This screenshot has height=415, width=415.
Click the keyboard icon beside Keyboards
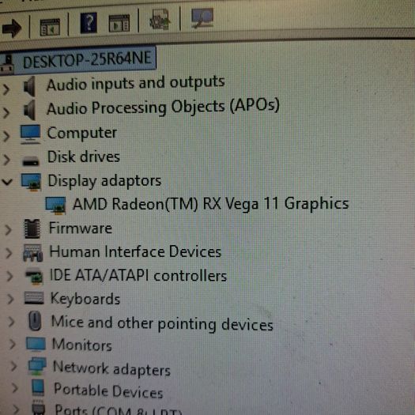(x=34, y=298)
